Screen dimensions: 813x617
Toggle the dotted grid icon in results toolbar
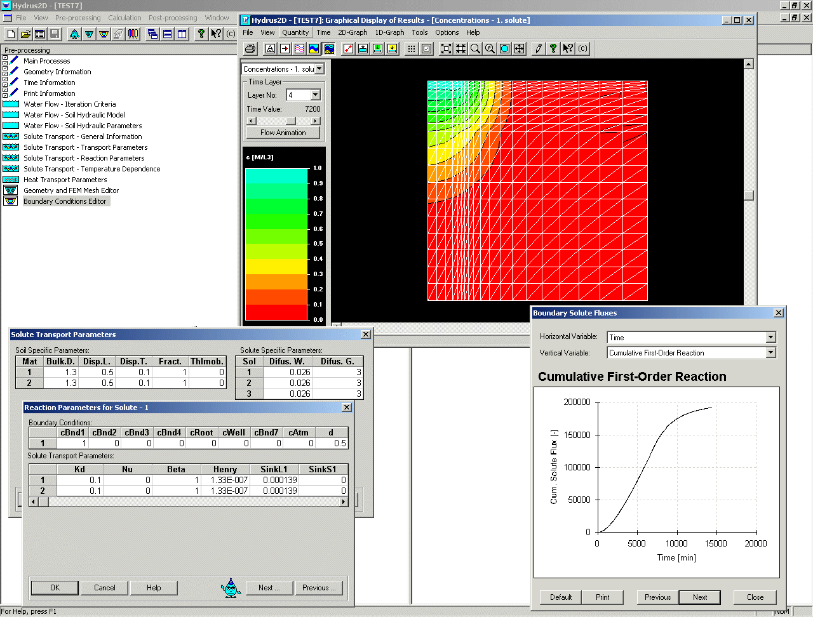tap(412, 48)
